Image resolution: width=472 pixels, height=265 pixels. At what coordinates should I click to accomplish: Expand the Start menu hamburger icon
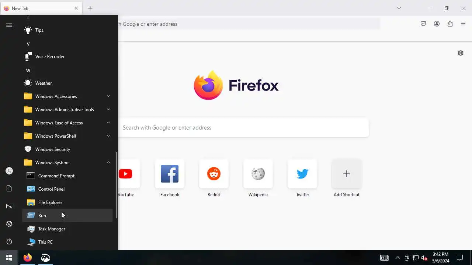[9, 25]
